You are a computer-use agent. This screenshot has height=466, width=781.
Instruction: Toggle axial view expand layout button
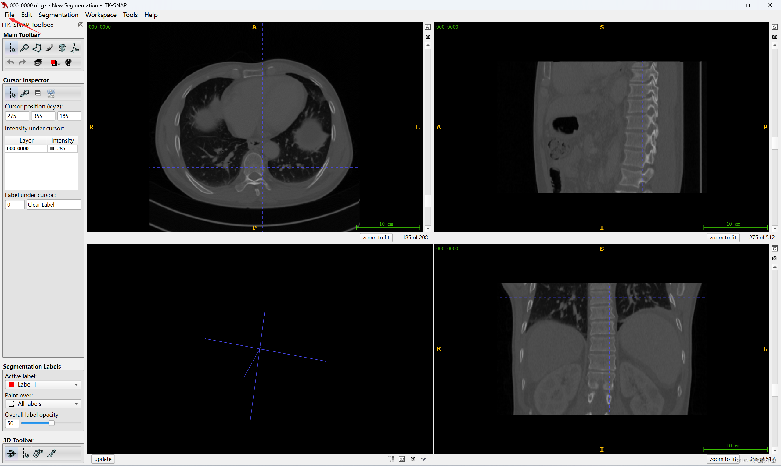(428, 27)
